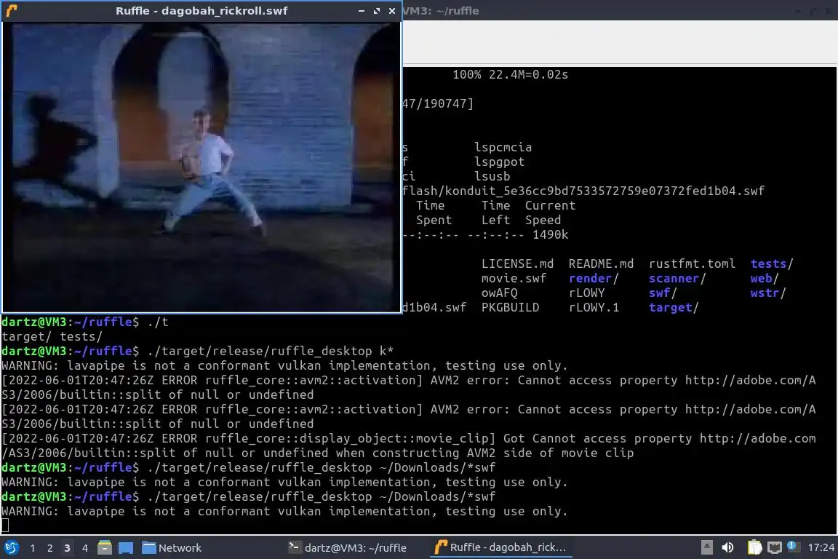Click 'tests/' directory in ls output
Image resolution: width=838 pixels, height=559 pixels.
click(772, 263)
